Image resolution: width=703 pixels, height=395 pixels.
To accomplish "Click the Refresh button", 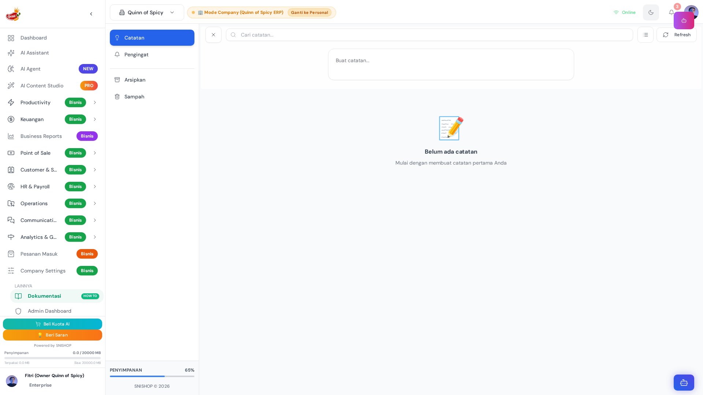I will coord(677,35).
